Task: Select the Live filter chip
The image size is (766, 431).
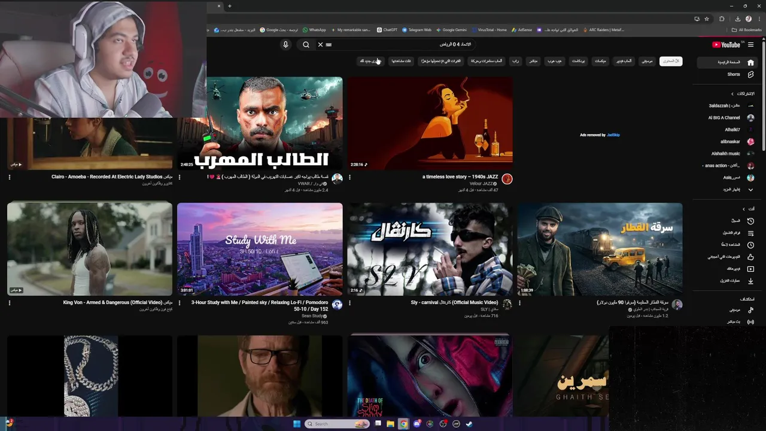Action: (533, 61)
